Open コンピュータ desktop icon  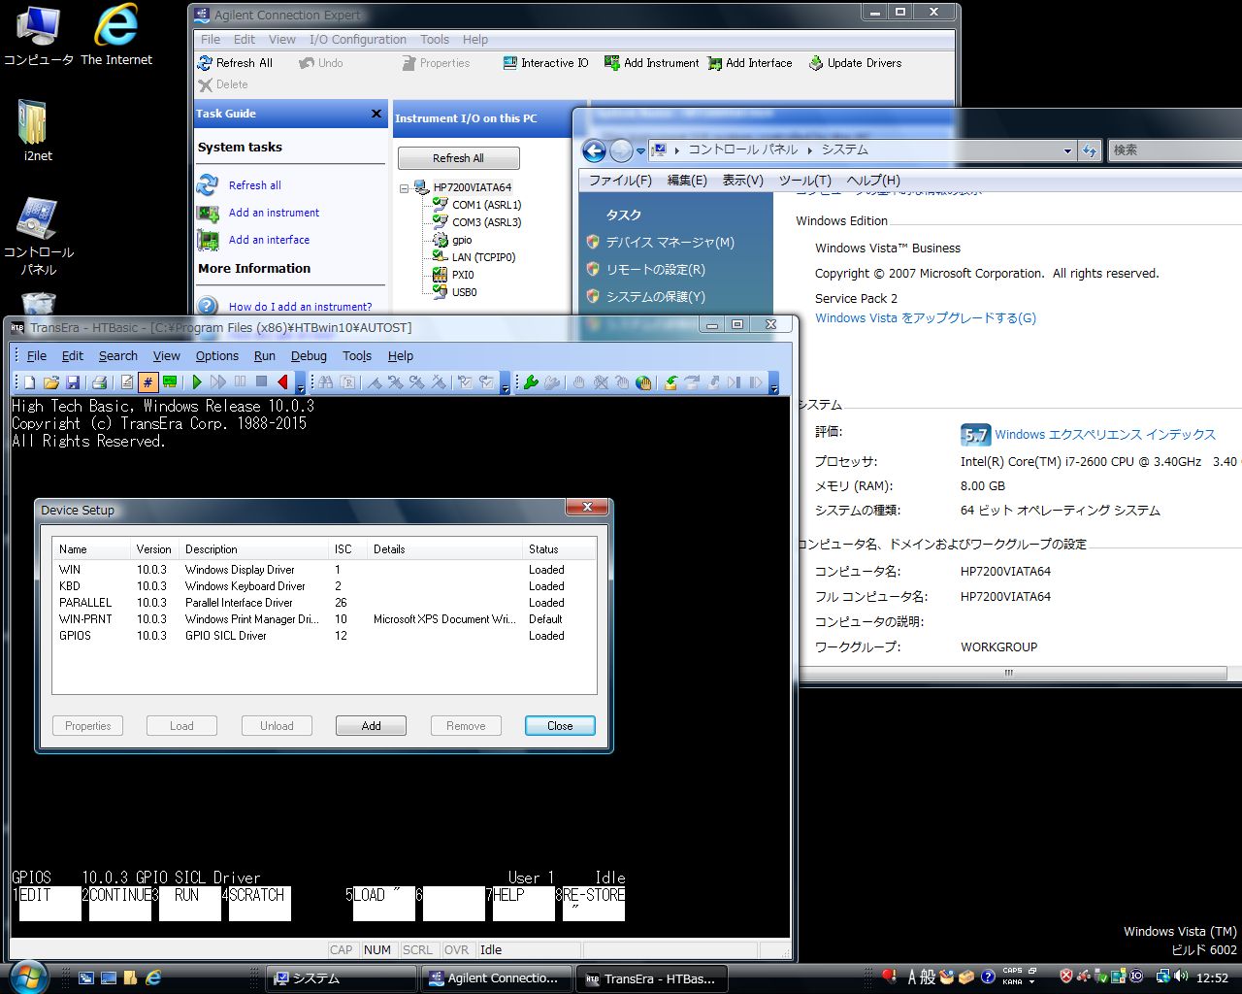38,37
